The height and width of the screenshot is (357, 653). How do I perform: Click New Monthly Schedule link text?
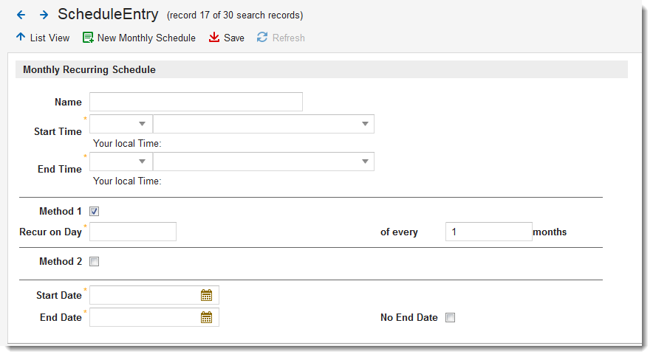146,38
